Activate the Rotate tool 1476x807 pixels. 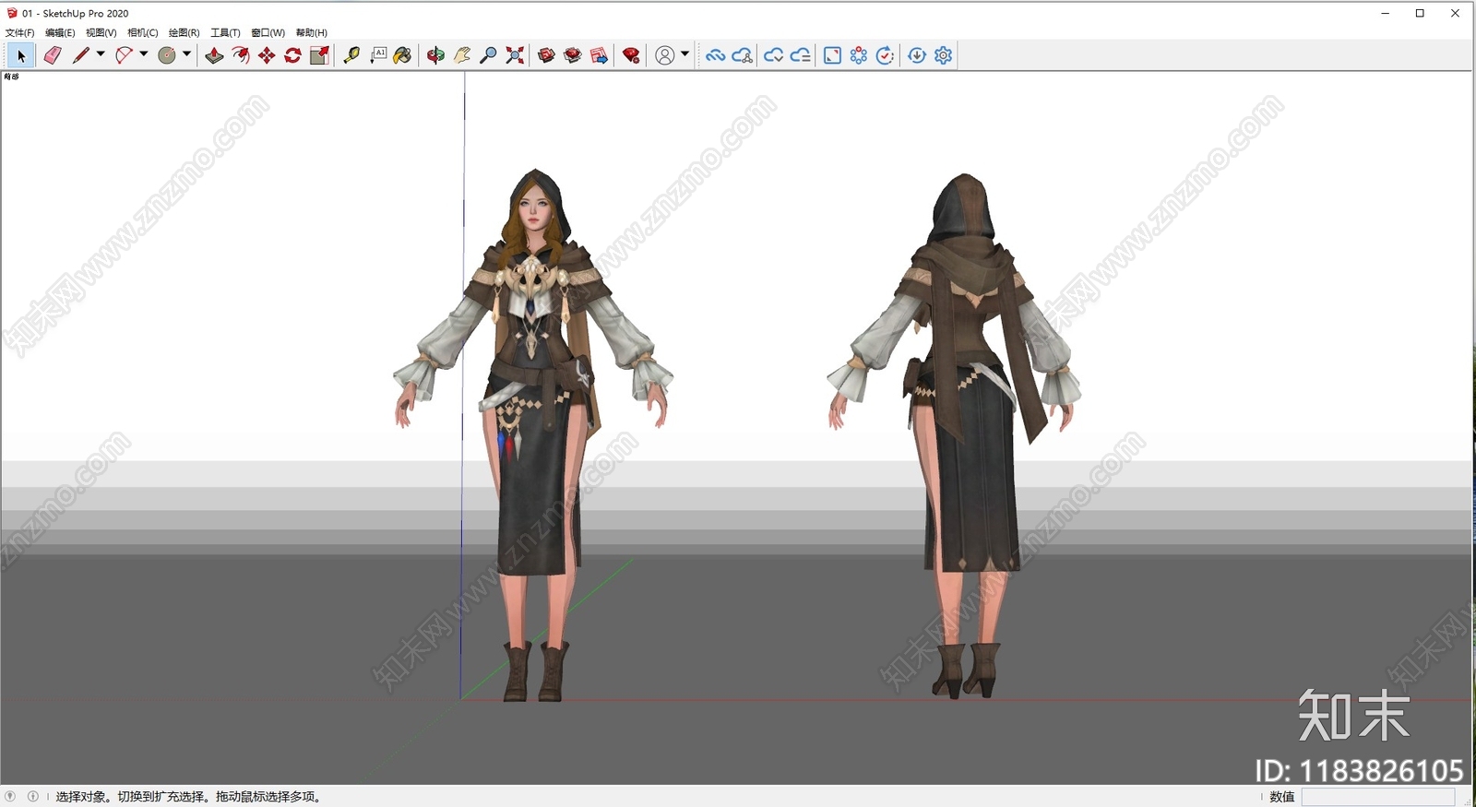(292, 55)
